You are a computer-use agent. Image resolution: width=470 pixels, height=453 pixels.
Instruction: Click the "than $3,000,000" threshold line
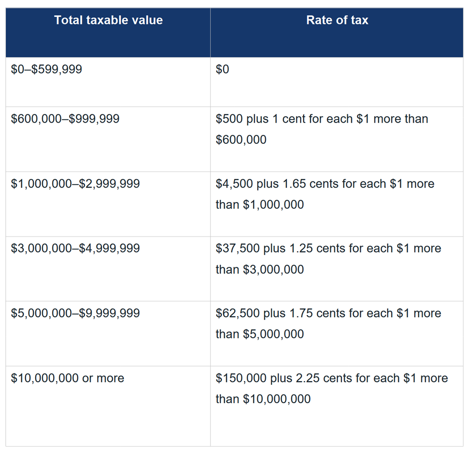pos(260,269)
